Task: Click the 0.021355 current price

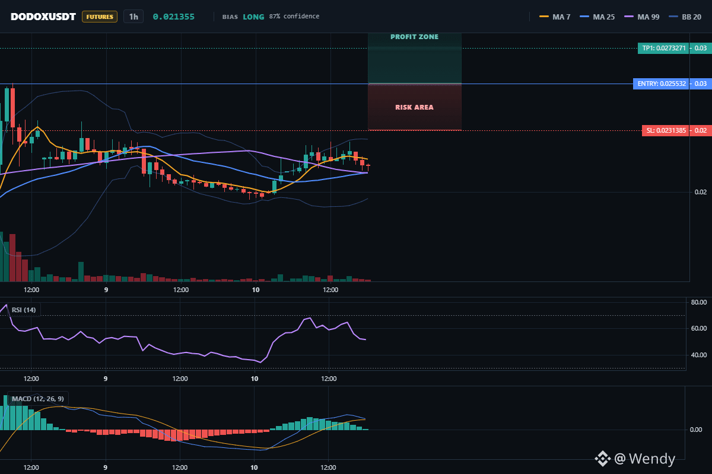Action: click(x=174, y=17)
